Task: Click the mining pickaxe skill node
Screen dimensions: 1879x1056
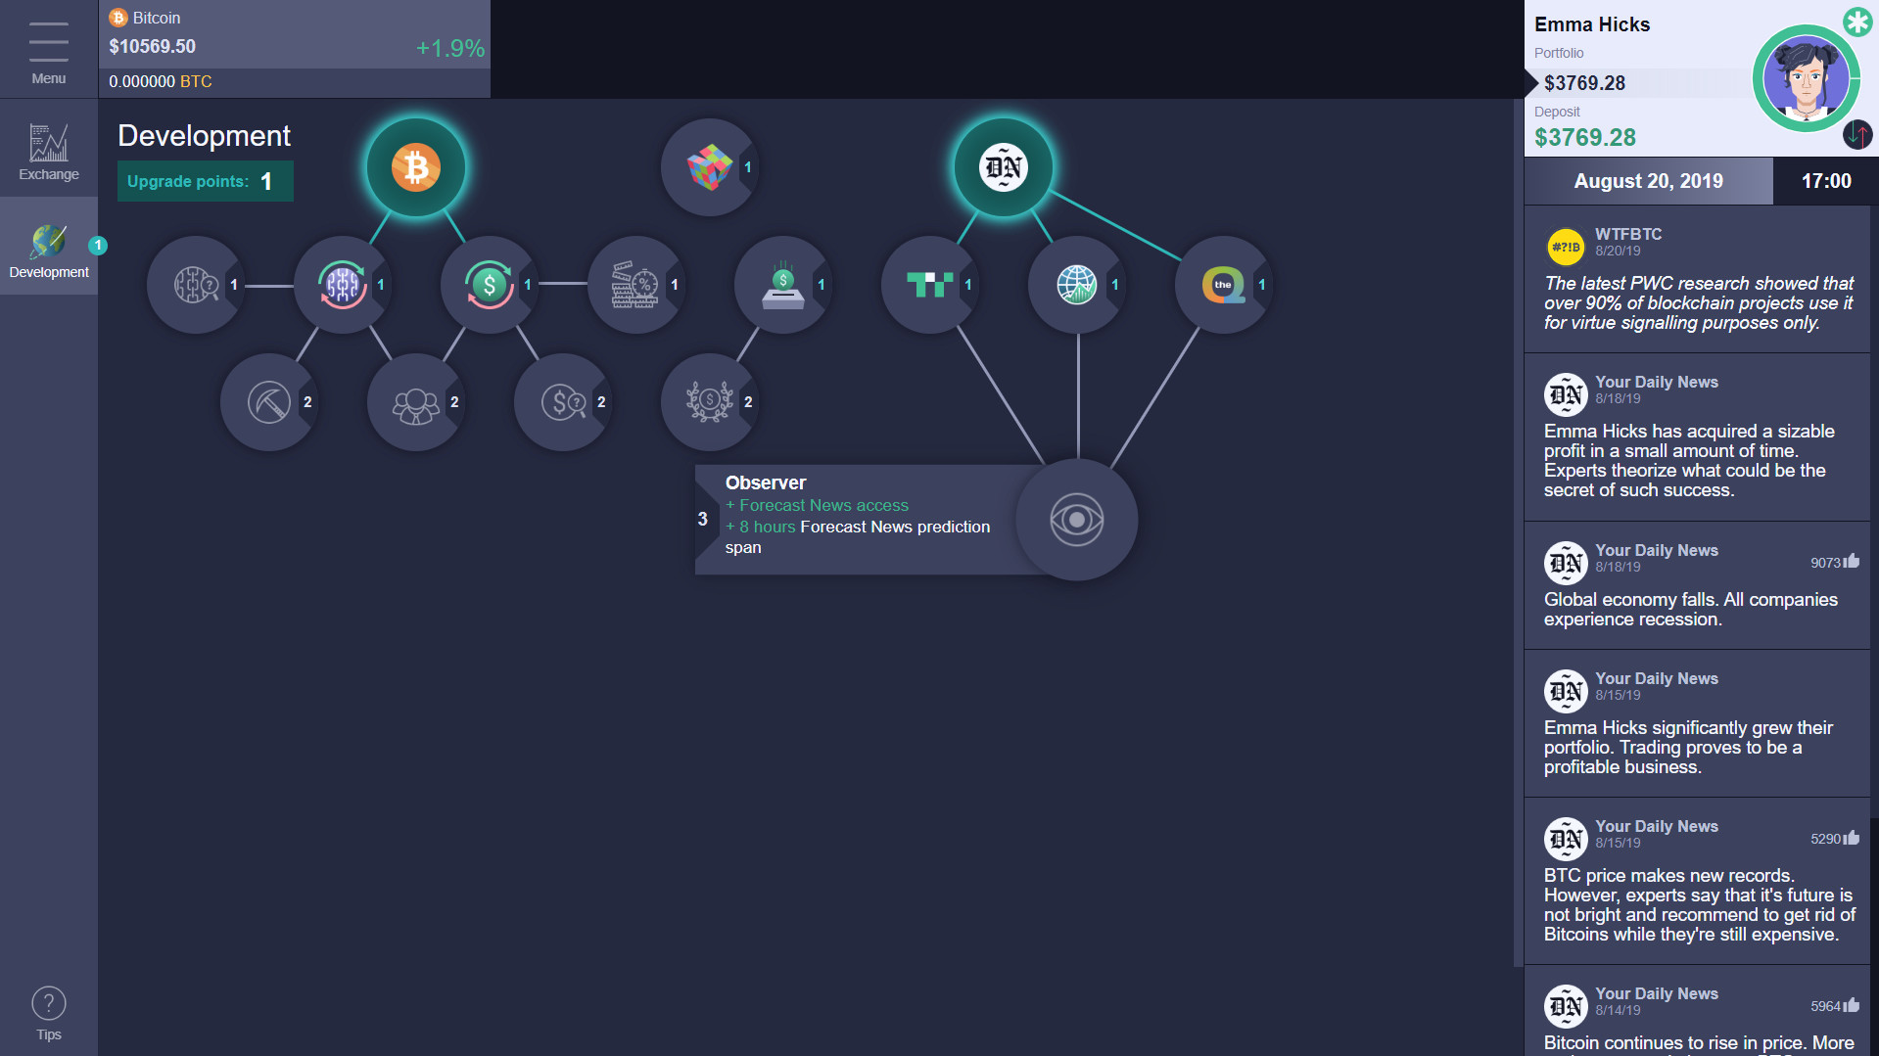Action: pos(269,401)
